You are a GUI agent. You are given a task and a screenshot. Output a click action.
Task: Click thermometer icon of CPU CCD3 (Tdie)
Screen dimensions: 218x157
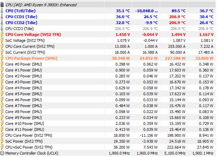[2, 29]
